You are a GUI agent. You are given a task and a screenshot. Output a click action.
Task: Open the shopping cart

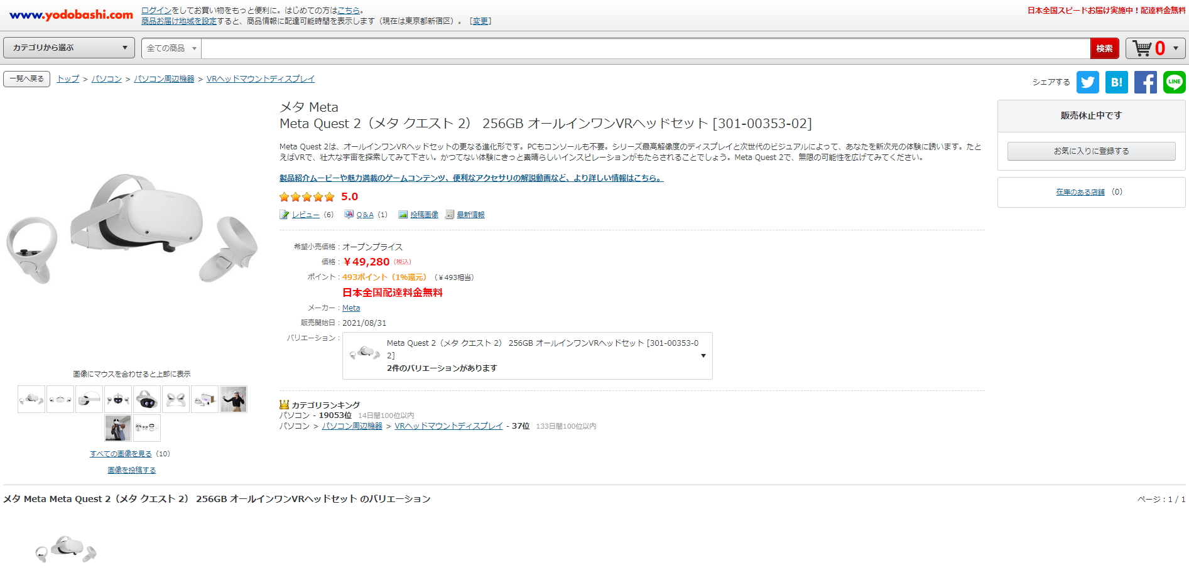1141,48
